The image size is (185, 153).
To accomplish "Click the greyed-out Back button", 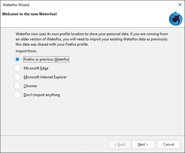I will [x=120, y=144].
